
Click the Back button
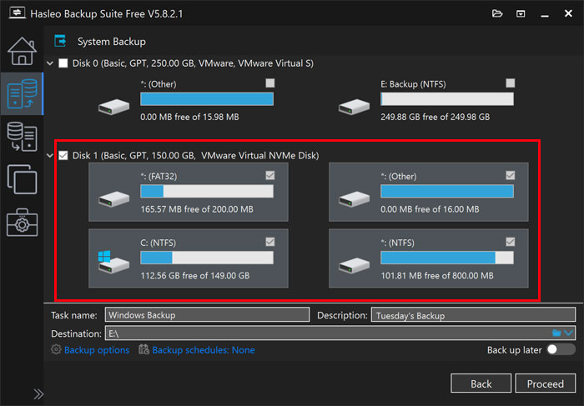[x=481, y=383]
